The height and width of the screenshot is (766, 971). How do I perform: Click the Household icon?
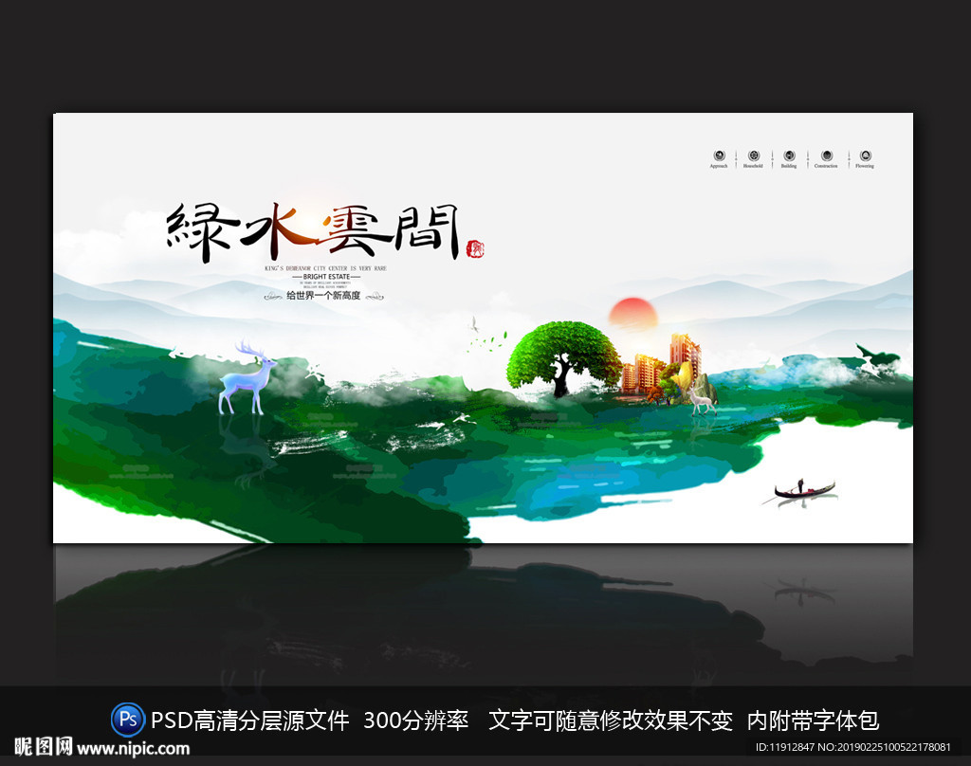point(754,156)
